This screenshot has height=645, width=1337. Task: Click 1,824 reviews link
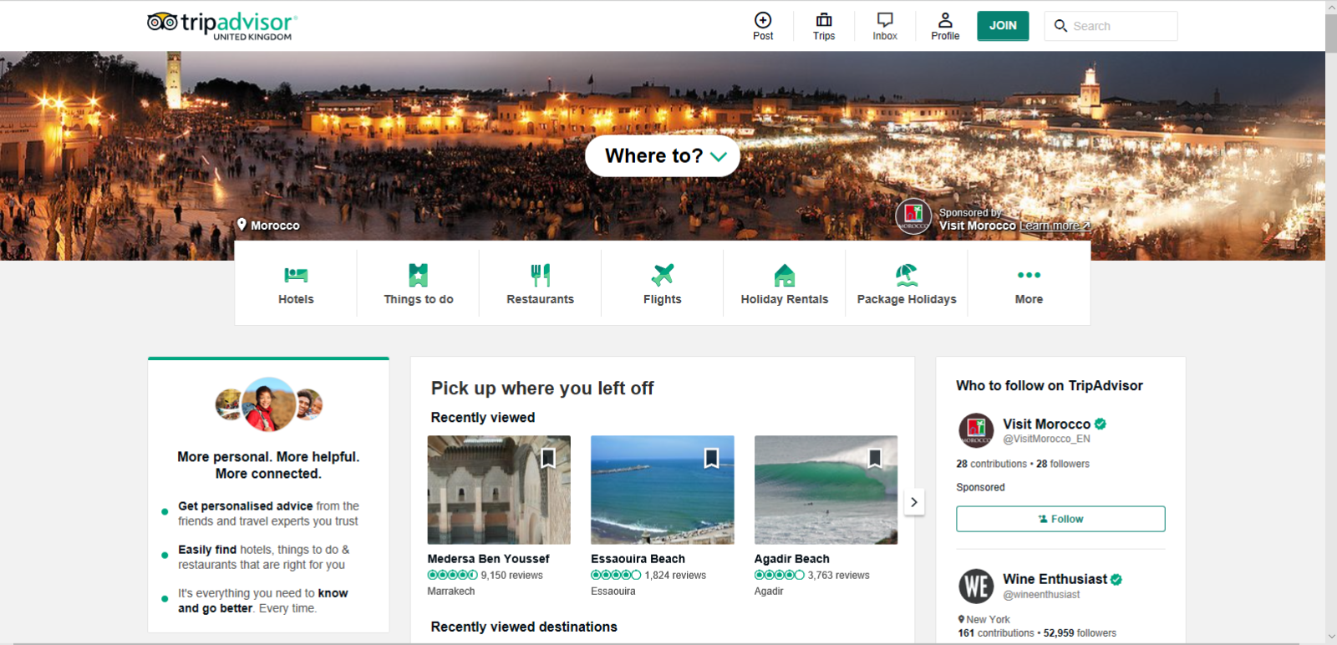pyautogui.click(x=675, y=575)
